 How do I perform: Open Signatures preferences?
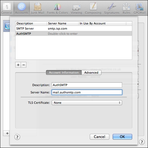pos(112,8)
